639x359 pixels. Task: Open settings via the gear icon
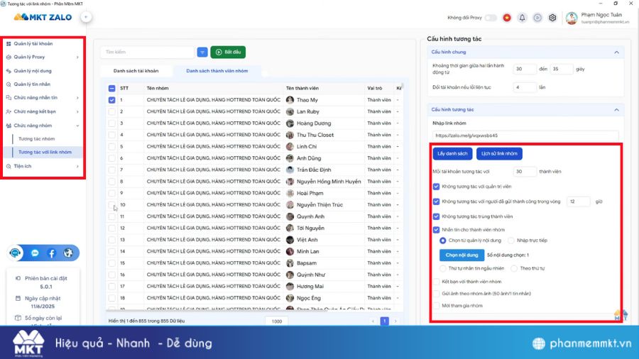click(x=552, y=18)
